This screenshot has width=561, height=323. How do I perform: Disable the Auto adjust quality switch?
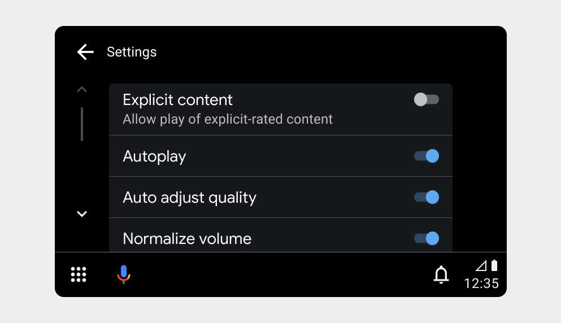427,197
